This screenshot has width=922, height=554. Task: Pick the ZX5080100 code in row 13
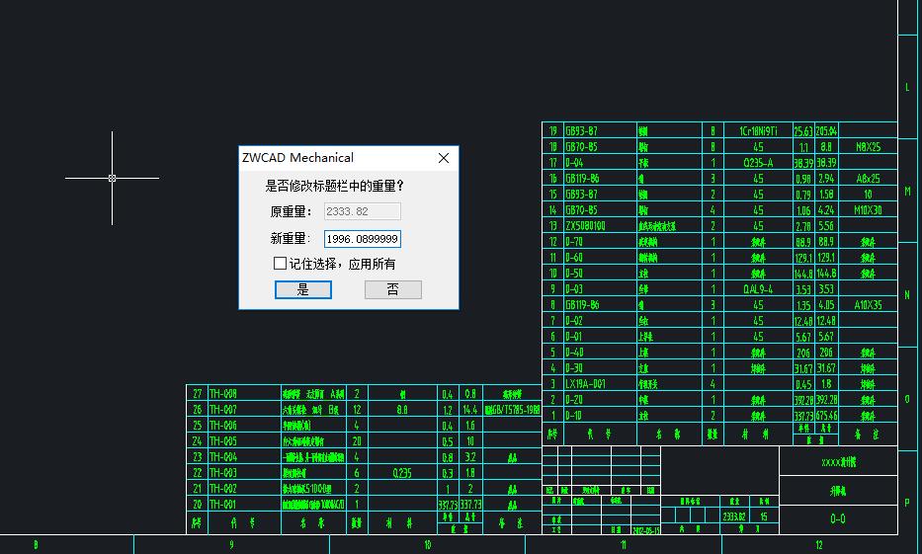585,225
